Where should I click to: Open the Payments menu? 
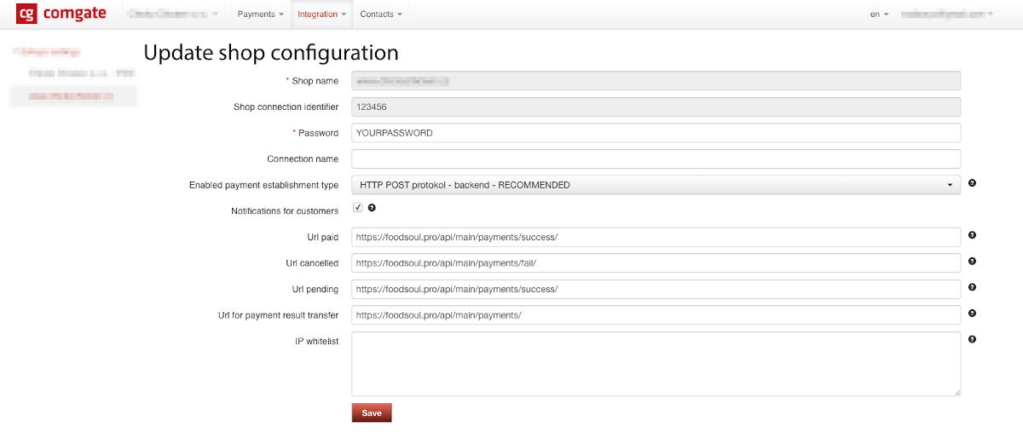[260, 14]
